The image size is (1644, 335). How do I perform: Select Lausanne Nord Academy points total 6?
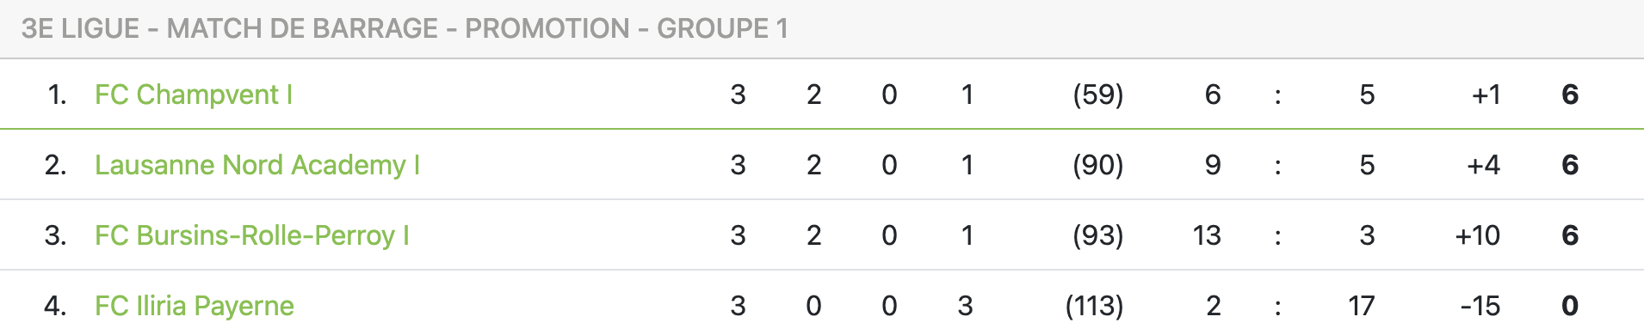click(x=1570, y=165)
